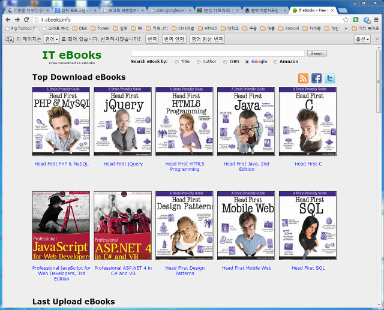Open the new tab button
384x310 pixels.
343,10
